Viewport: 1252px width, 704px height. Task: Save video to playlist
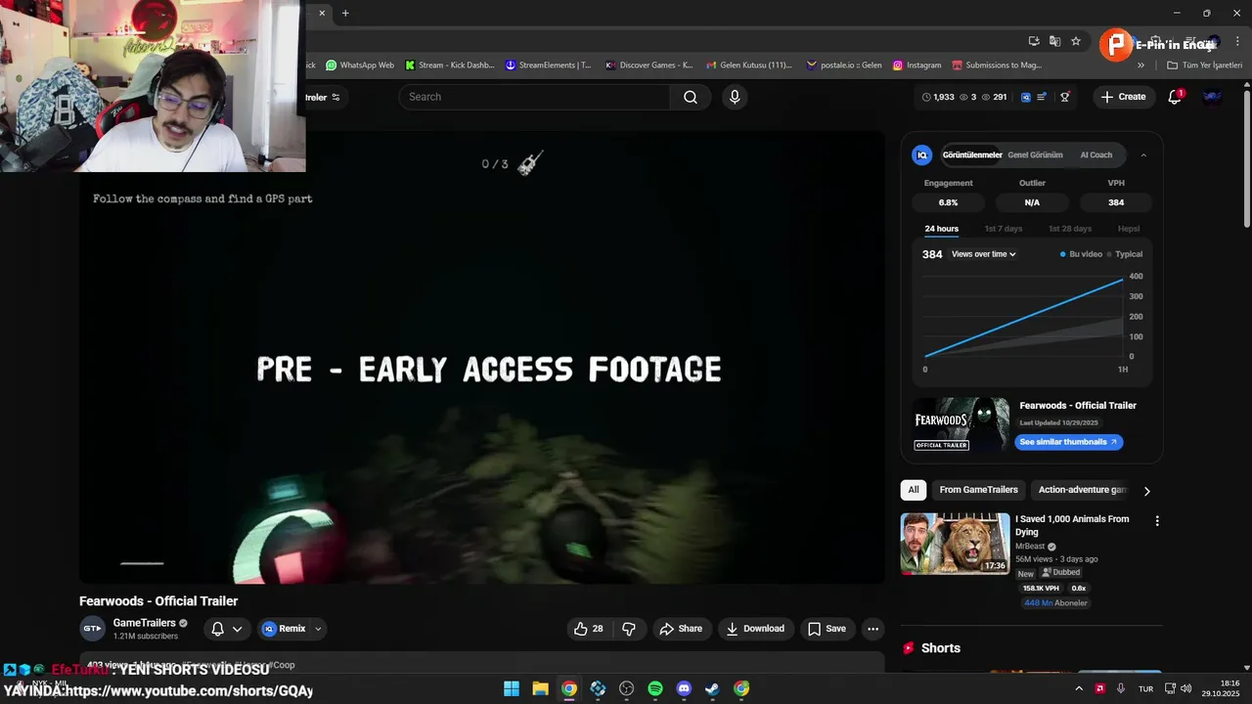coord(827,629)
